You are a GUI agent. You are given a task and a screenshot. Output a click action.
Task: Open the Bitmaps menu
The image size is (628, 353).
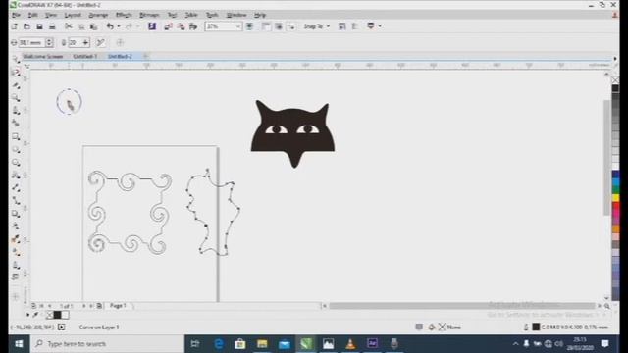pyautogui.click(x=149, y=15)
